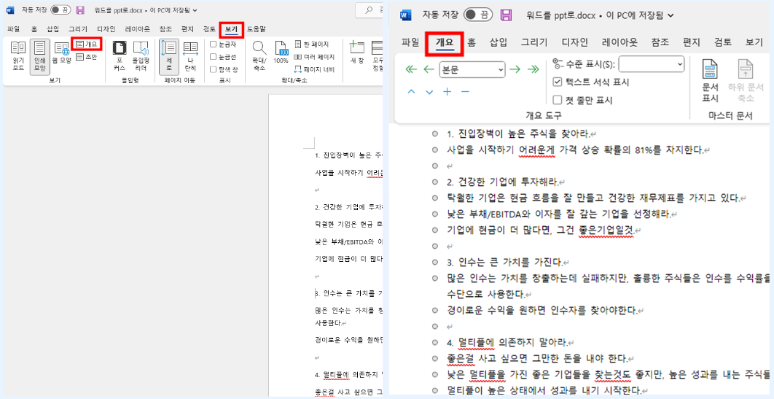The height and width of the screenshot is (399, 774).
Task: Promote to Heading 1 double-left arrow
Action: [x=411, y=69]
